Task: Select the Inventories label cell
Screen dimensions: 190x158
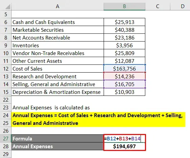Action: tap(58, 46)
